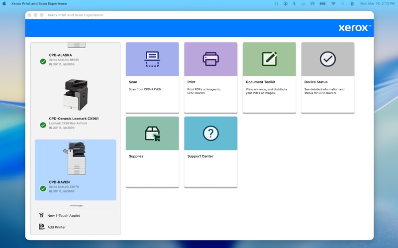The height and width of the screenshot is (248, 398).
Task: Click the user account icon in menu bar
Action: pos(286,3)
